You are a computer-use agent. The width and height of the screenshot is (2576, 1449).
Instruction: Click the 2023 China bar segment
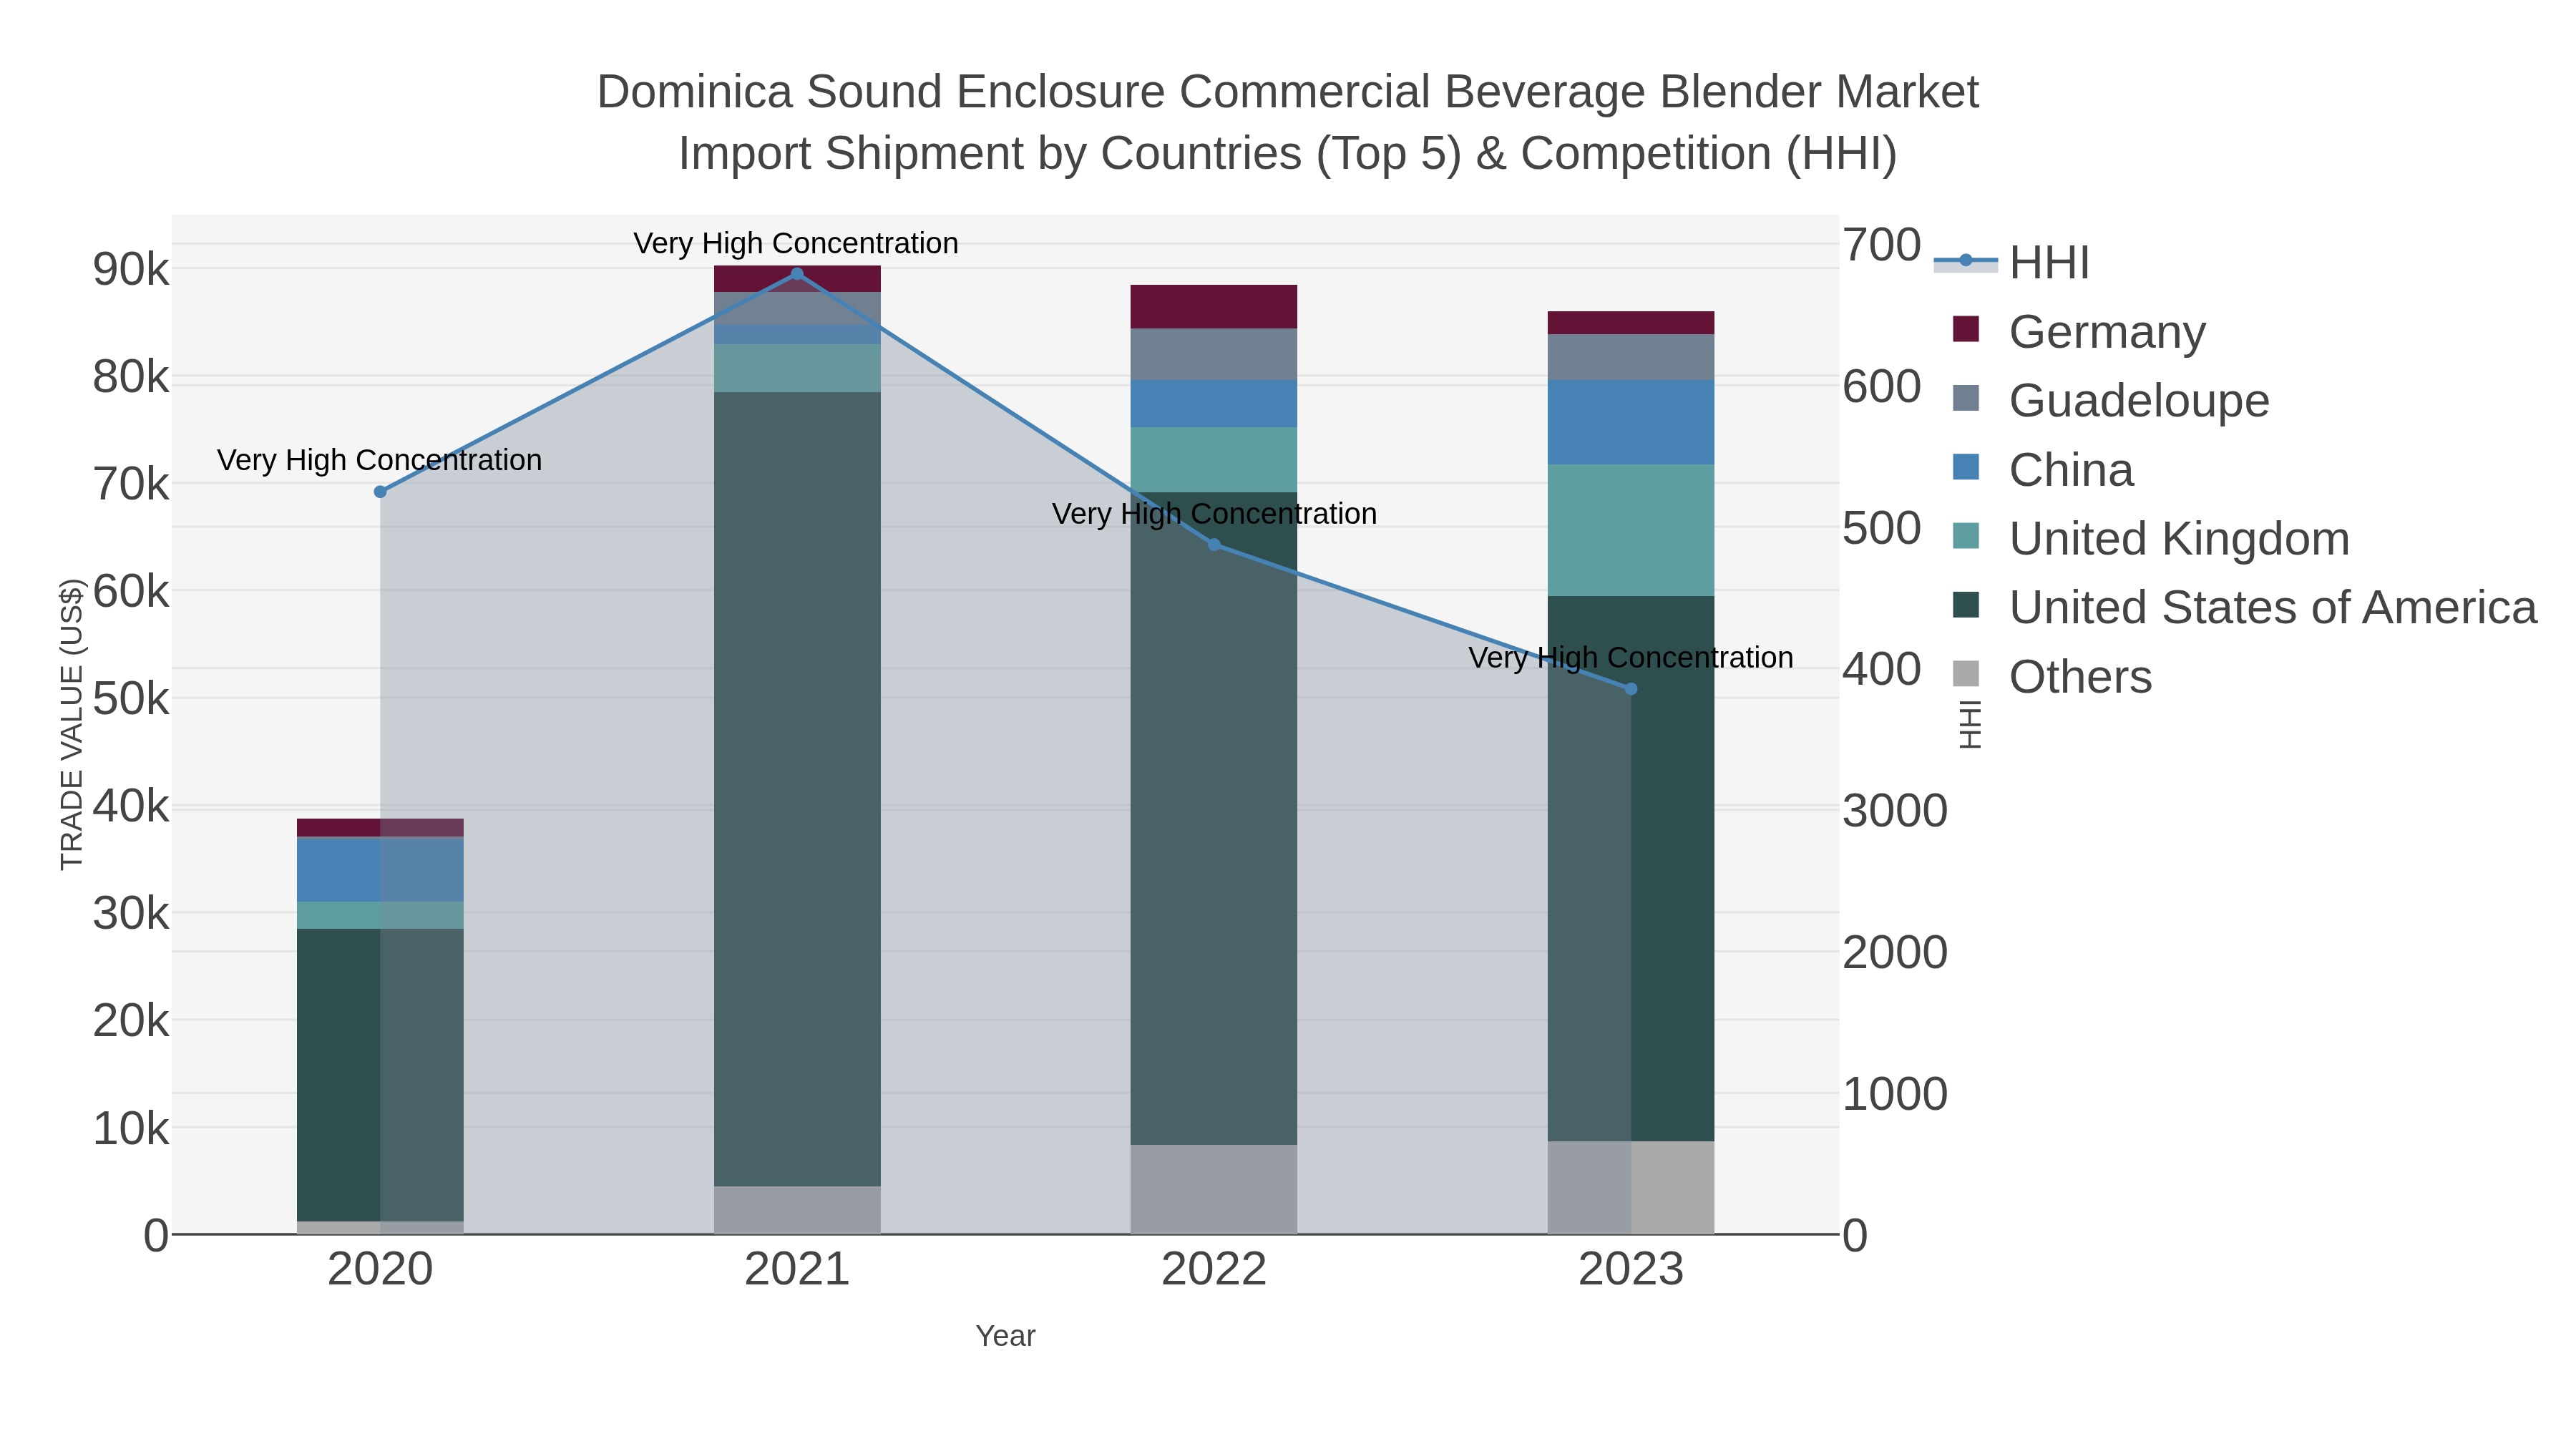coord(1631,423)
